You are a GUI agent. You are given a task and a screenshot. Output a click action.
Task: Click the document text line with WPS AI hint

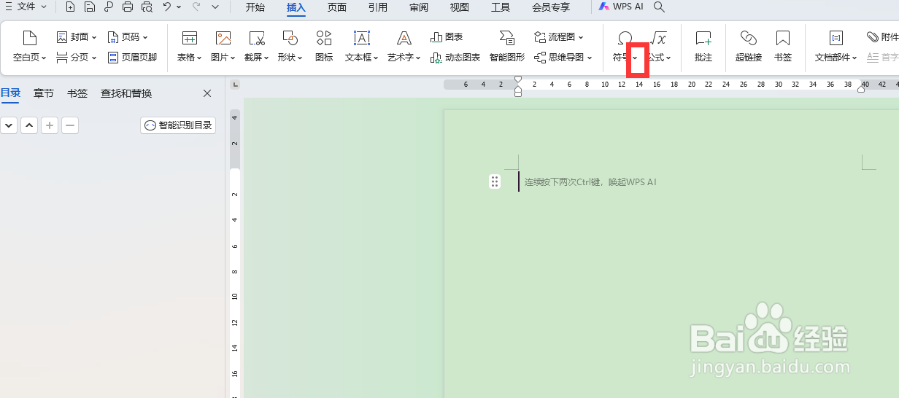[590, 182]
